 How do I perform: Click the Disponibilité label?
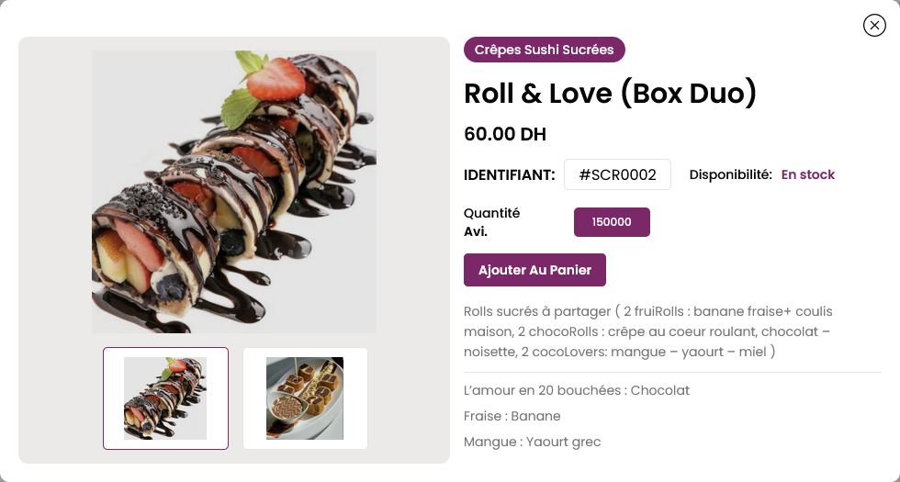[x=731, y=174]
